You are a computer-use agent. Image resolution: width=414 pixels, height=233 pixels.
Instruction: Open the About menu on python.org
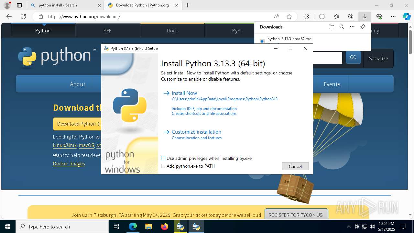78,84
